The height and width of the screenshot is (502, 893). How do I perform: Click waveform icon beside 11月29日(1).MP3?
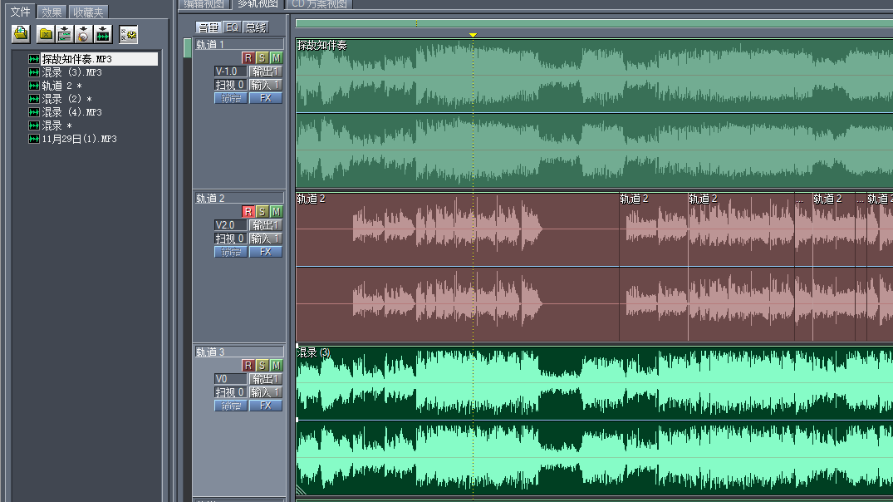[x=34, y=139]
